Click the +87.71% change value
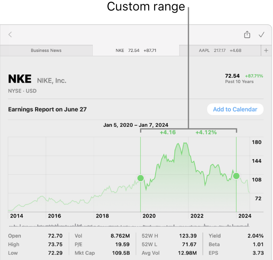 pyautogui.click(x=254, y=76)
